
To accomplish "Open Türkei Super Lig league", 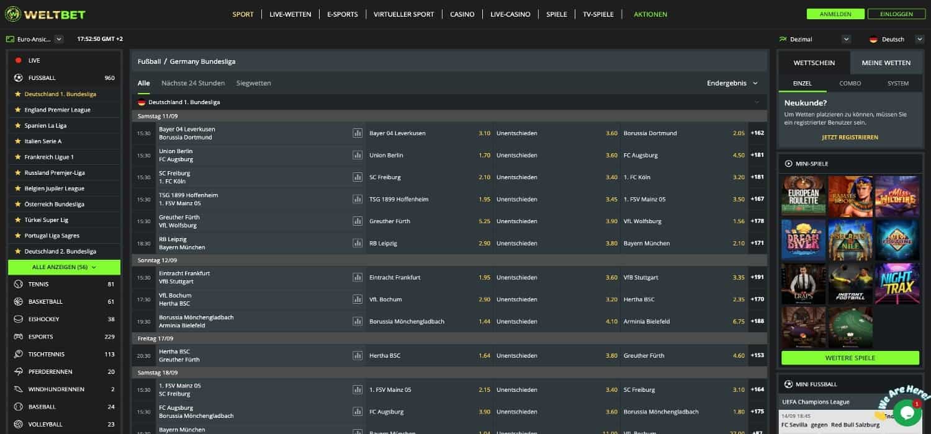I will (47, 220).
